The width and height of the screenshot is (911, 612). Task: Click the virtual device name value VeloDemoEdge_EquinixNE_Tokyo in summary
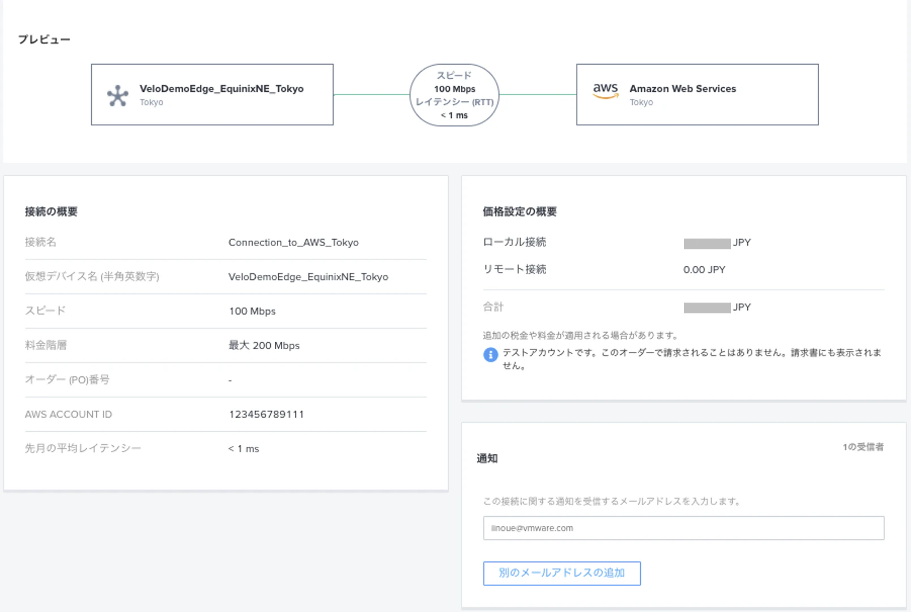(308, 277)
